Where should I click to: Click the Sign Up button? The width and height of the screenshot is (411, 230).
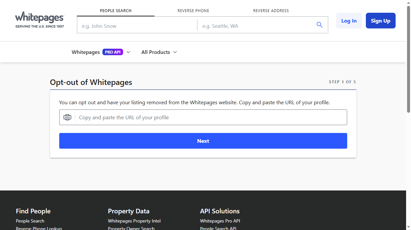[x=381, y=21]
